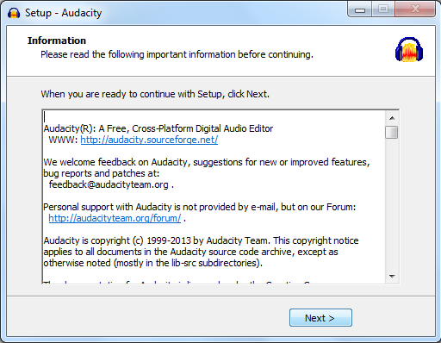Click the scrollbar up arrow in the text box

click(x=392, y=118)
